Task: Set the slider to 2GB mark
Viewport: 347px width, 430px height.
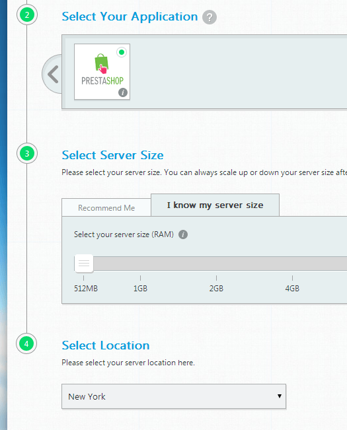Action: click(216, 278)
